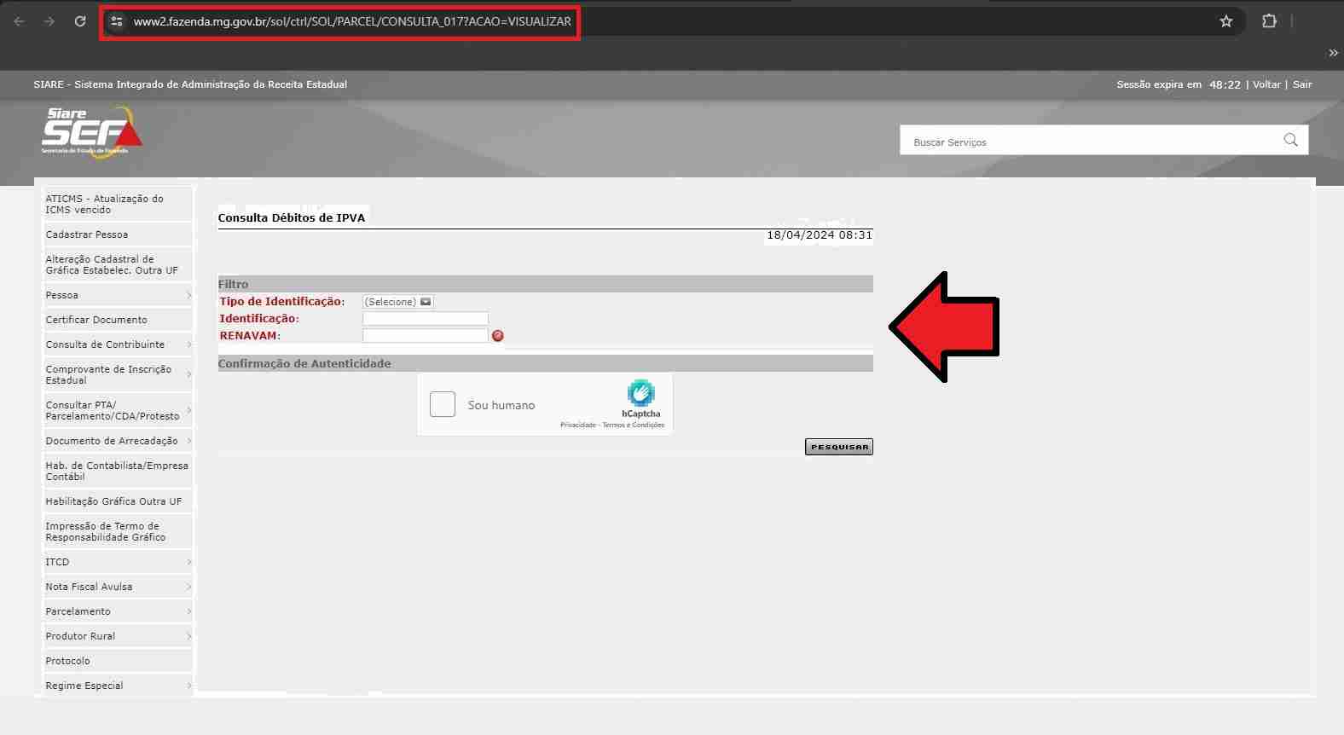Reload the page in browser
Viewport: 1344px width, 735px height.
[80, 21]
